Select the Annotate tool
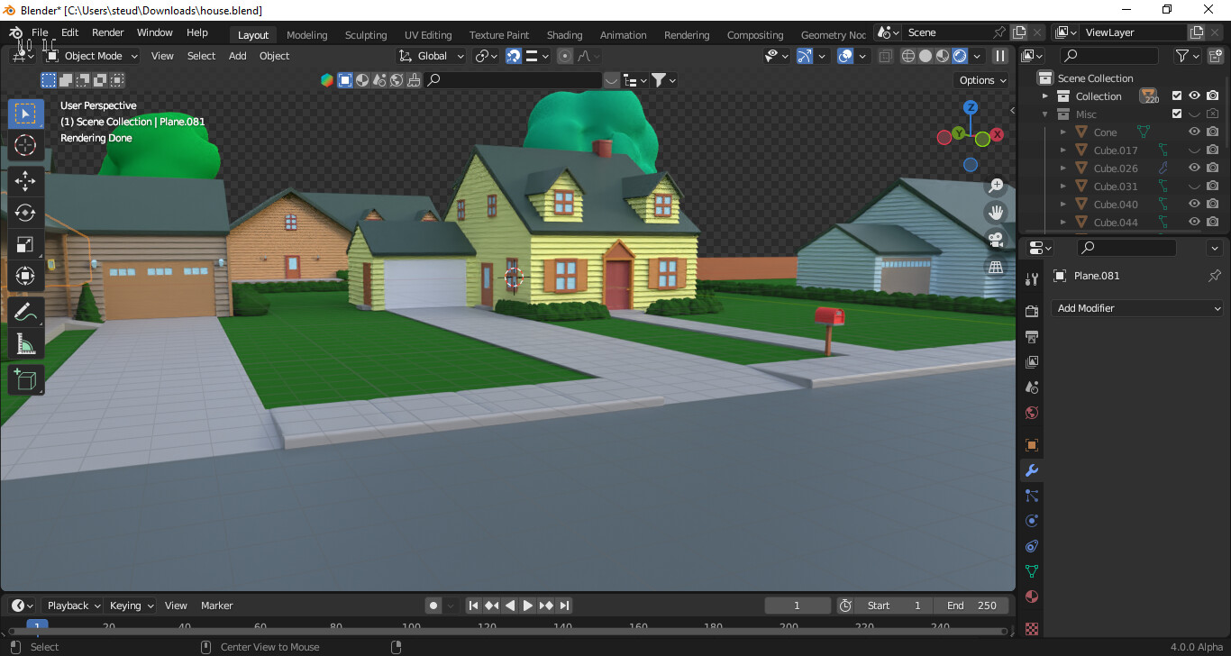1231x656 pixels. (x=25, y=313)
